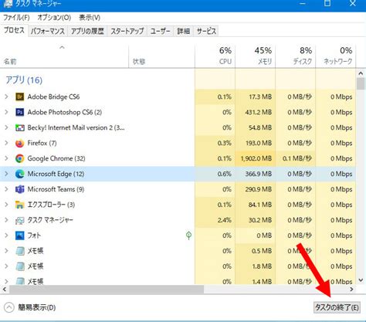
Task: Click 簡易表示(D) to show fewer details
Action: 30,307
